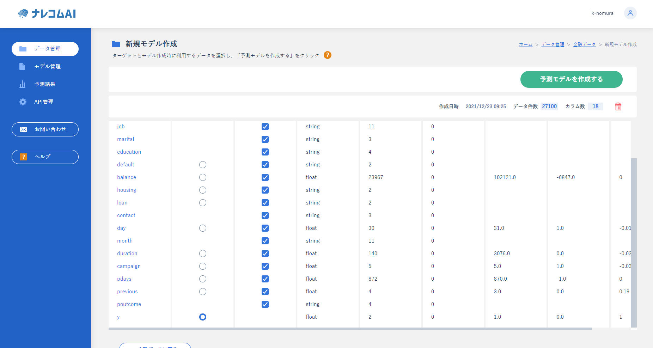653x348 pixels.
Task: Uncheck the duration row checkbox
Action: pos(265,254)
